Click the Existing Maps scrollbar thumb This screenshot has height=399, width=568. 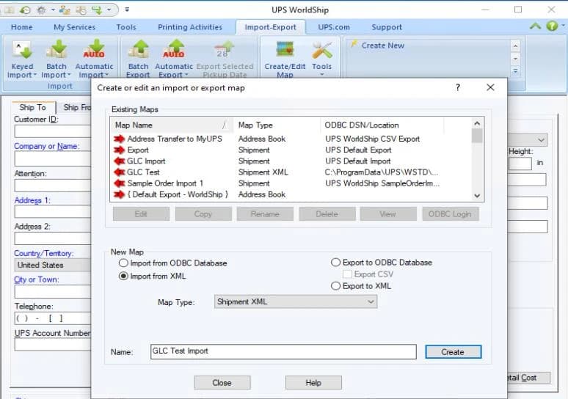click(x=477, y=136)
